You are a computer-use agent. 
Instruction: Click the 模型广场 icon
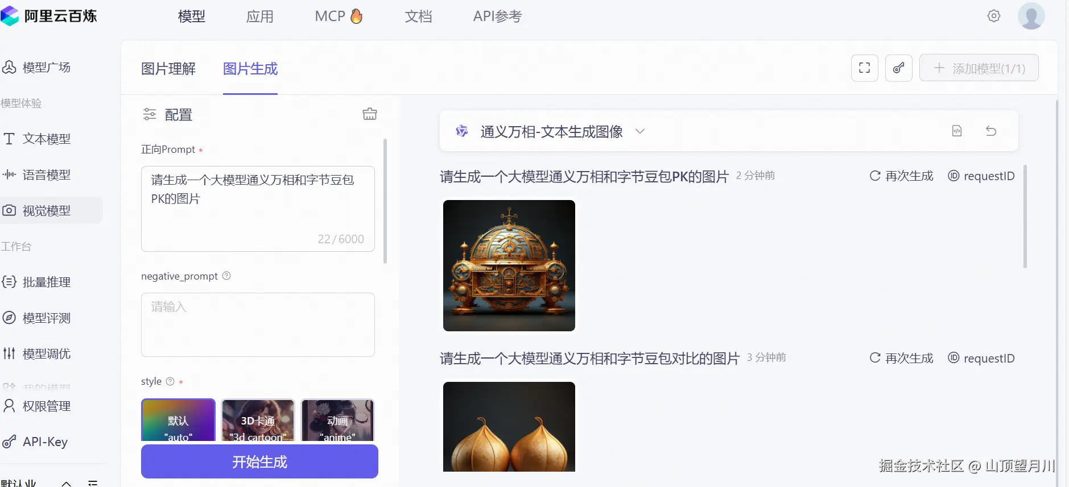point(9,68)
